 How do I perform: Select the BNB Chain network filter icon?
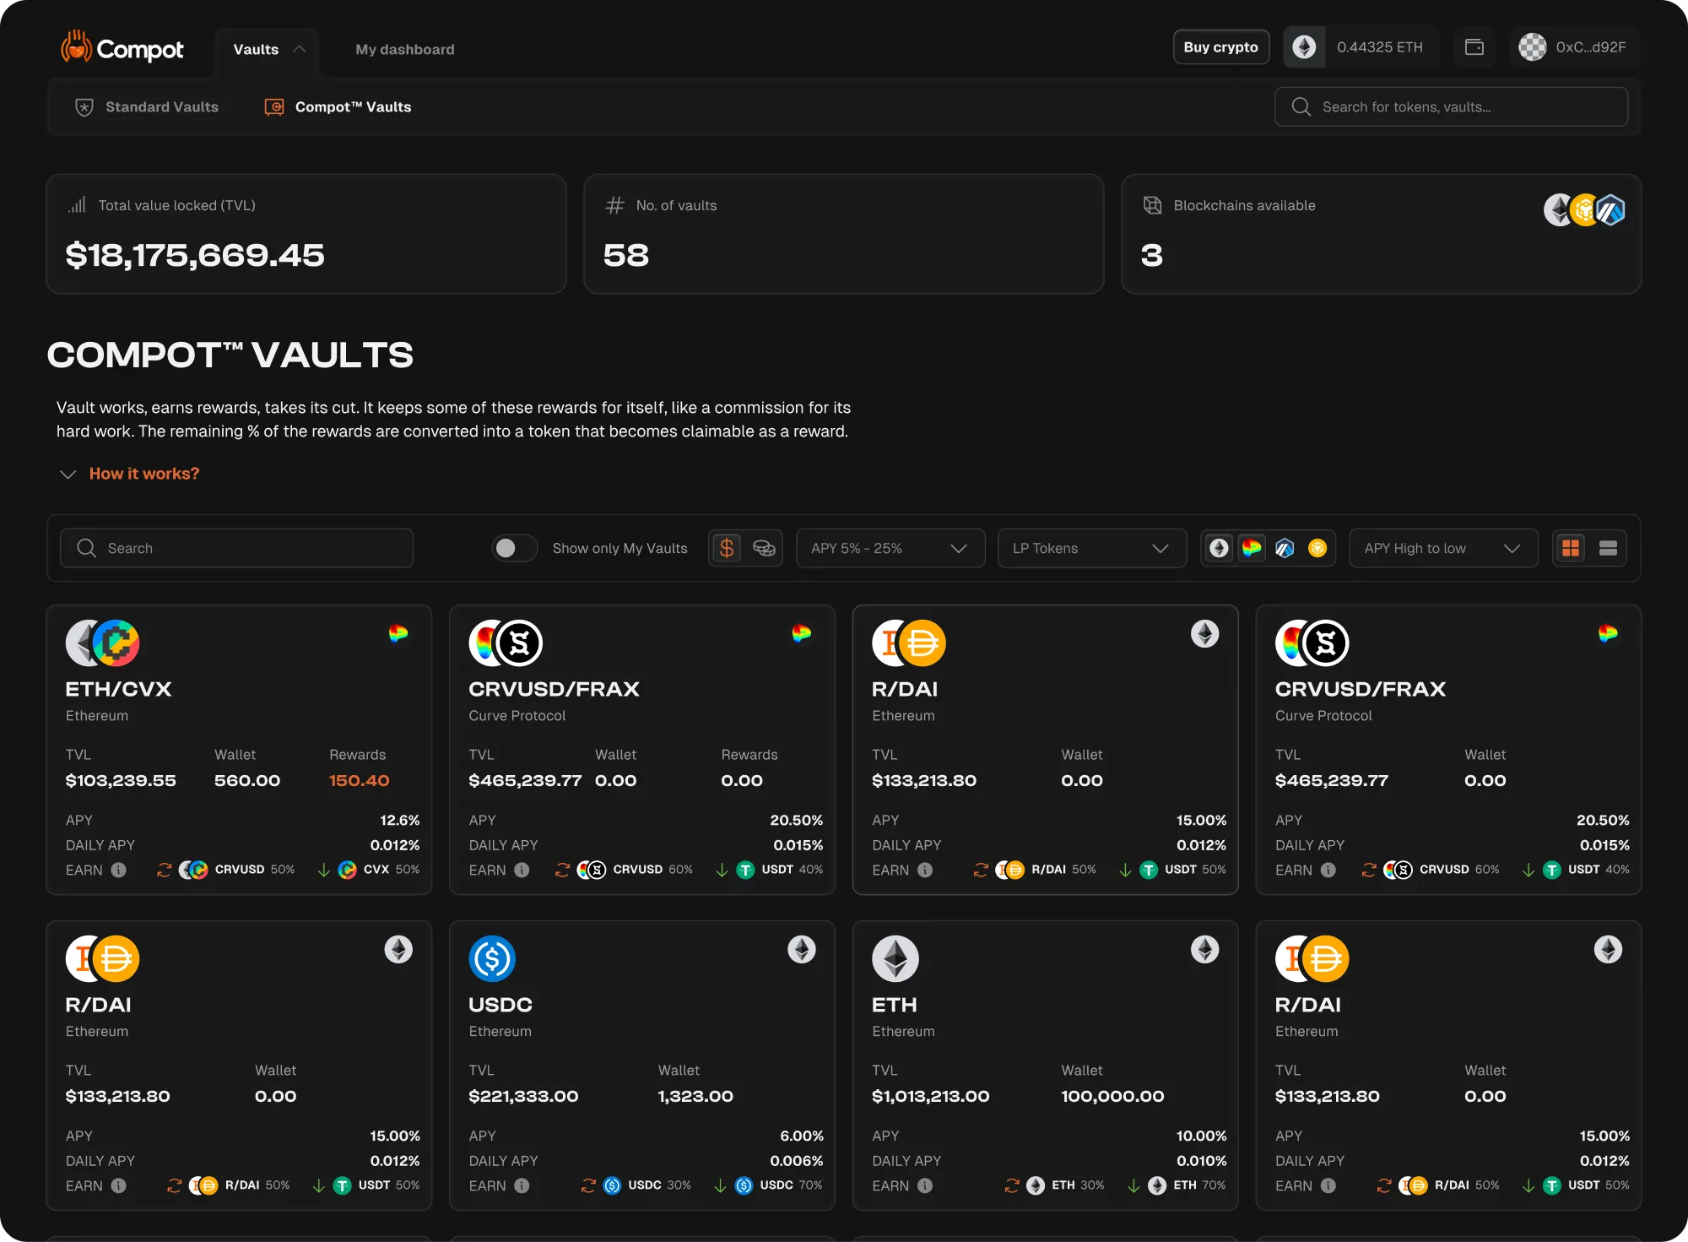(1317, 548)
